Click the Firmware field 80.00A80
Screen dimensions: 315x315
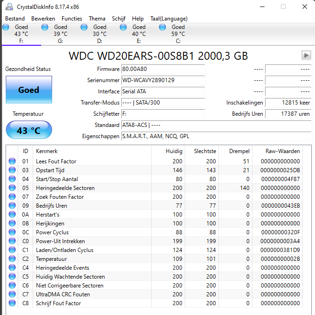point(163,69)
